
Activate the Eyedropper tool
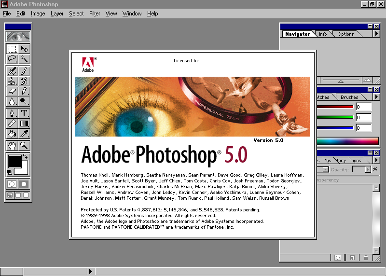coord(24,134)
